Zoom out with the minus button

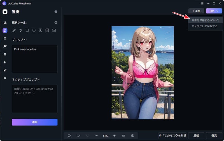pyautogui.click(x=96, y=136)
